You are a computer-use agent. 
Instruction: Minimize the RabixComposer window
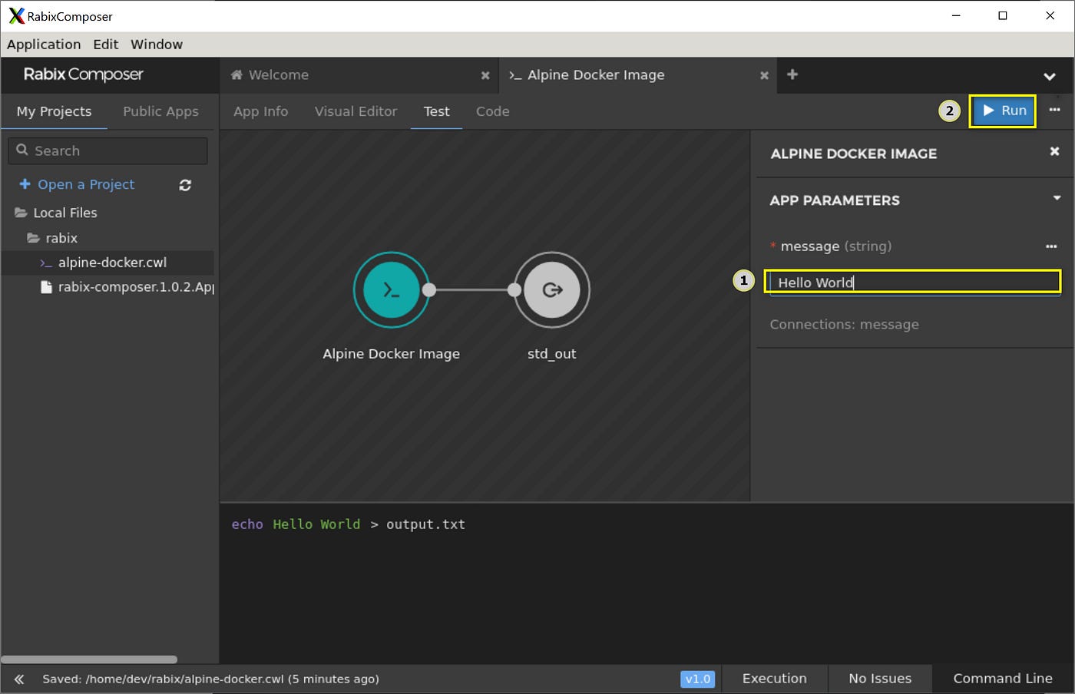click(956, 15)
